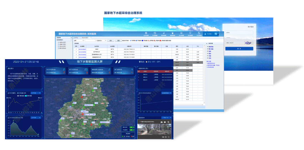Select the first tab above the query filter bar

coord(76,37)
